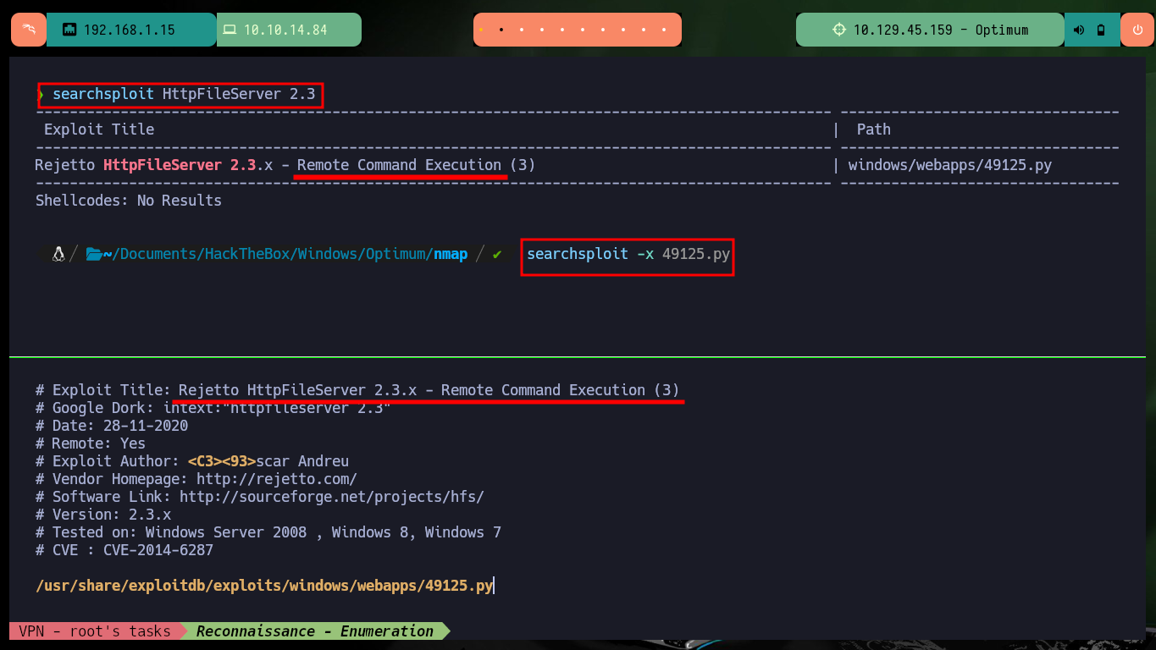Select the 'VPN - root's tasks' tab
1156x650 pixels.
[x=94, y=631]
